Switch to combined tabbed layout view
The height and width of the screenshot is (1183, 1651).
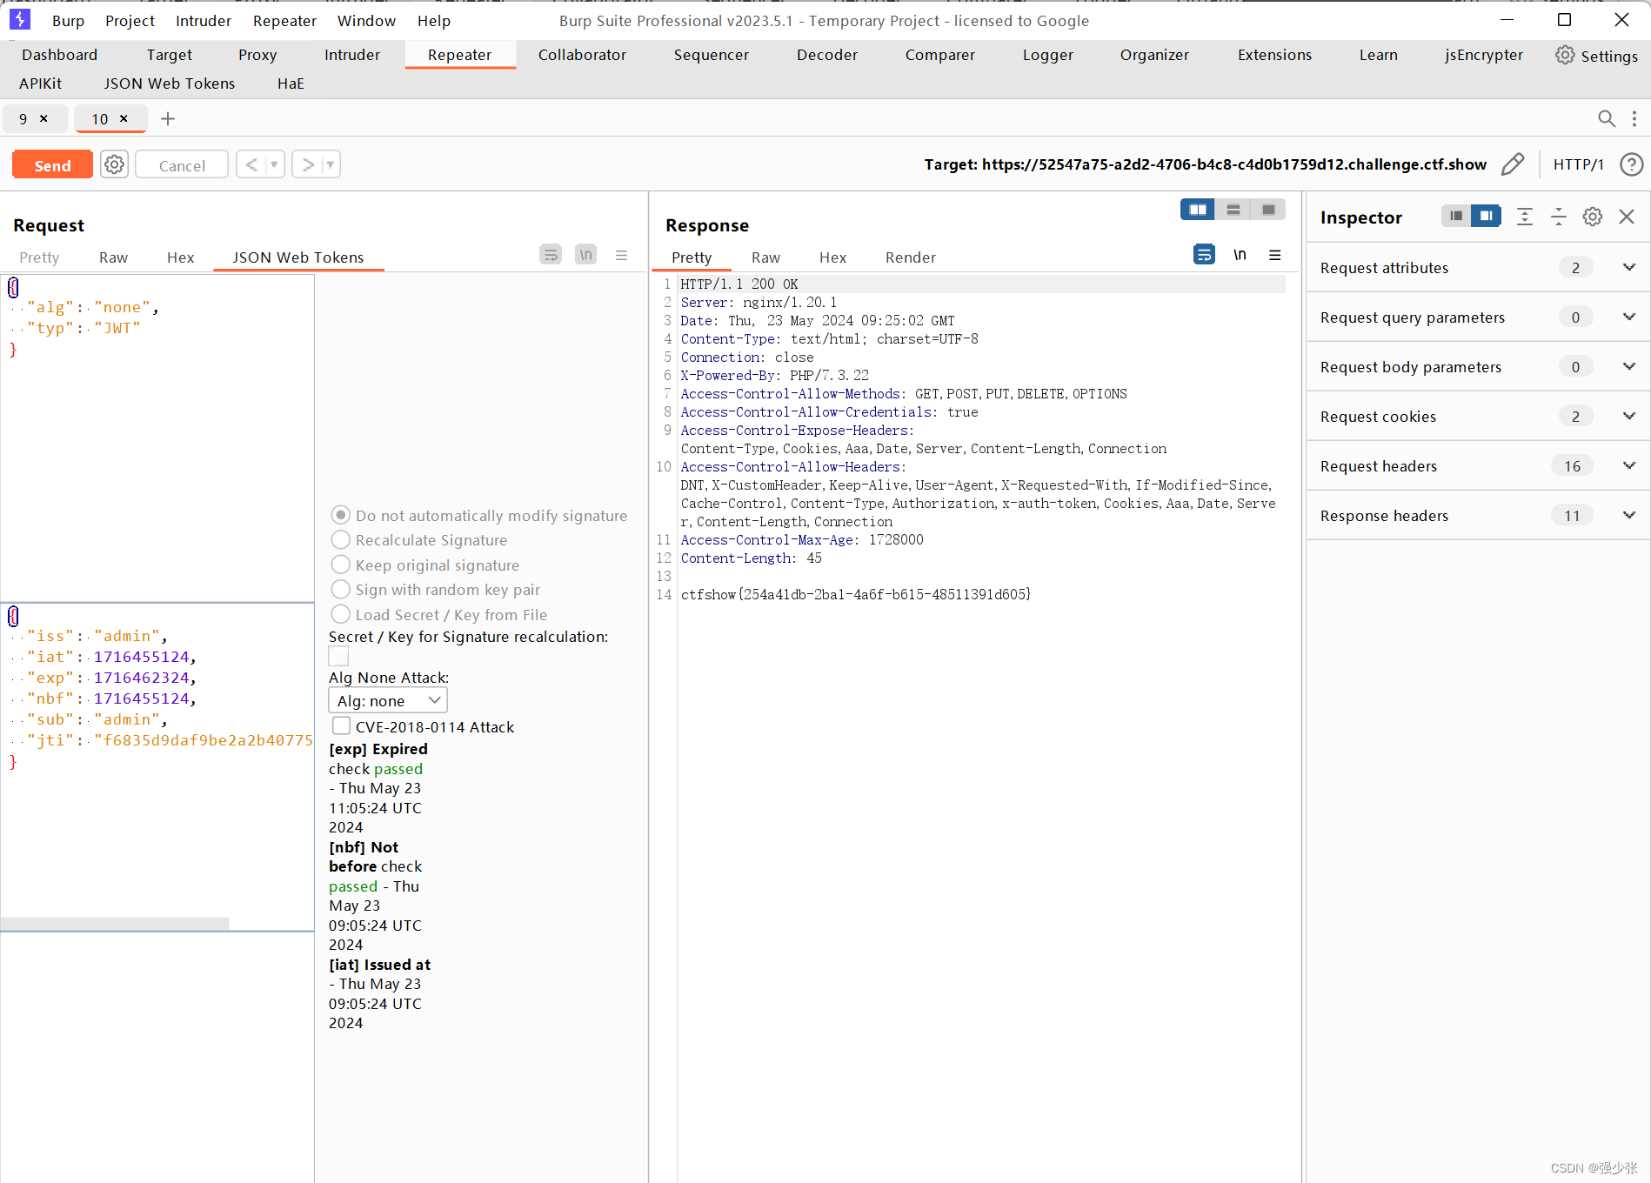click(x=1268, y=210)
